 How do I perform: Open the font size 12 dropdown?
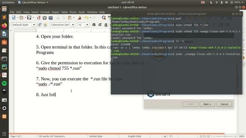click(87, 25)
